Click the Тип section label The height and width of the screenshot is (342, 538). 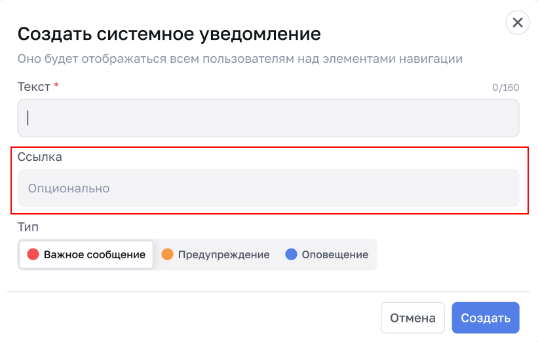(x=28, y=227)
